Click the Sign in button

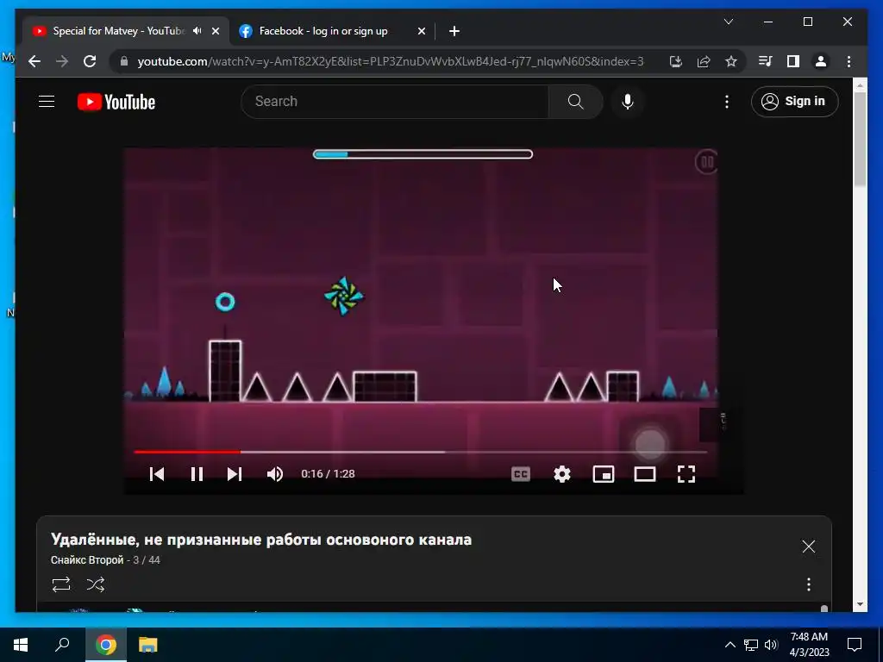click(794, 102)
